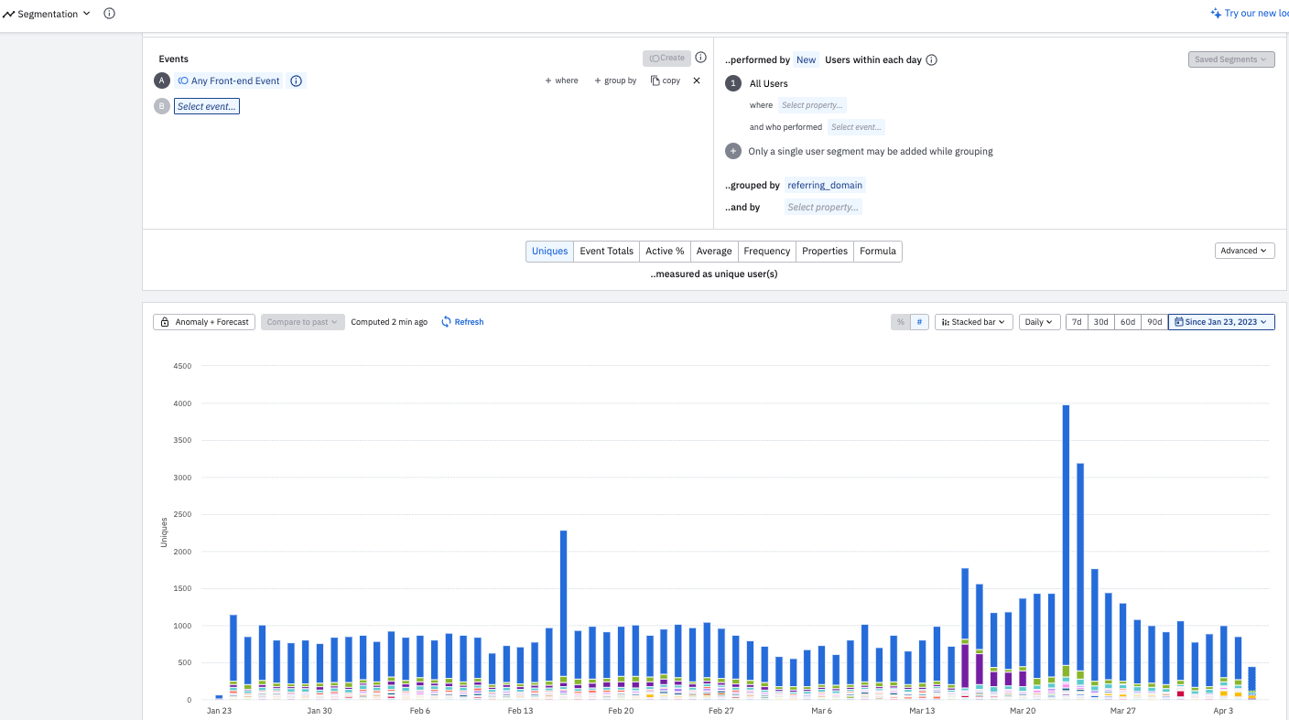This screenshot has width=1289, height=720.
Task: Click the Select event field for B
Action: click(207, 106)
